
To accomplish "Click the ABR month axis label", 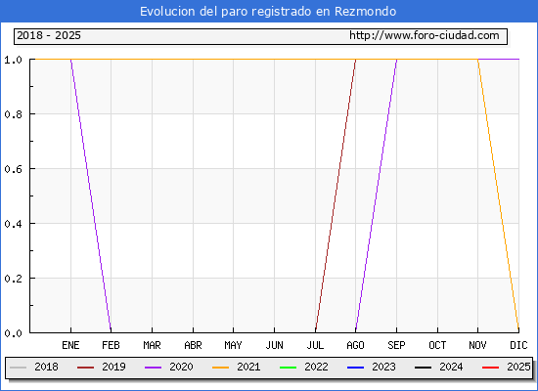I will (193, 345).
